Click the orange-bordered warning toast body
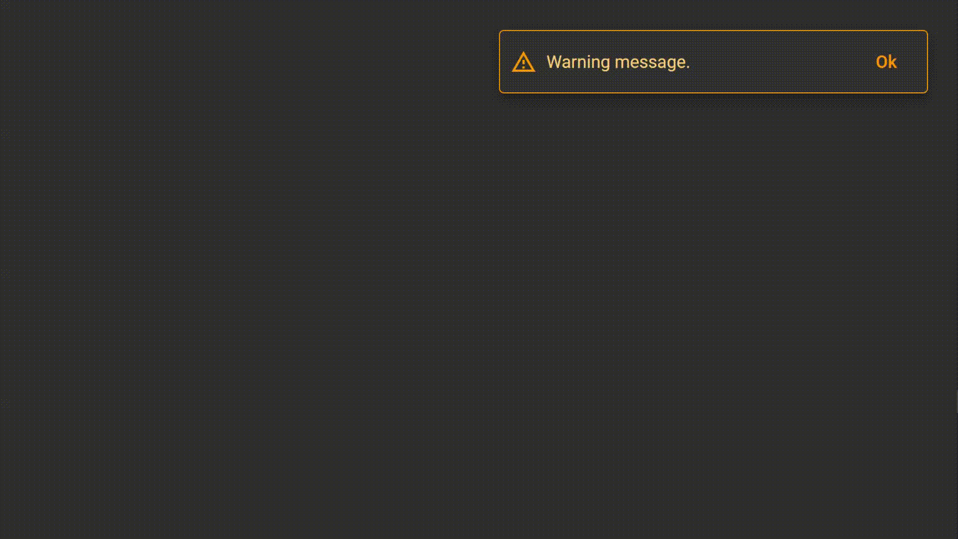958x539 pixels. [713, 62]
